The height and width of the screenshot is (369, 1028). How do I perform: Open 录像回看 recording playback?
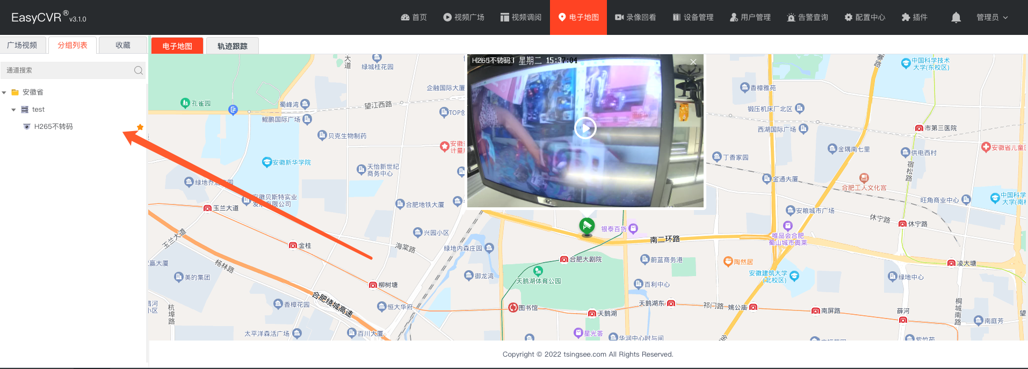(x=635, y=17)
